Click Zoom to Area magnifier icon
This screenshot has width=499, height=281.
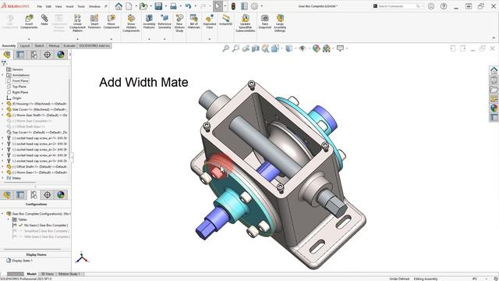point(235,48)
